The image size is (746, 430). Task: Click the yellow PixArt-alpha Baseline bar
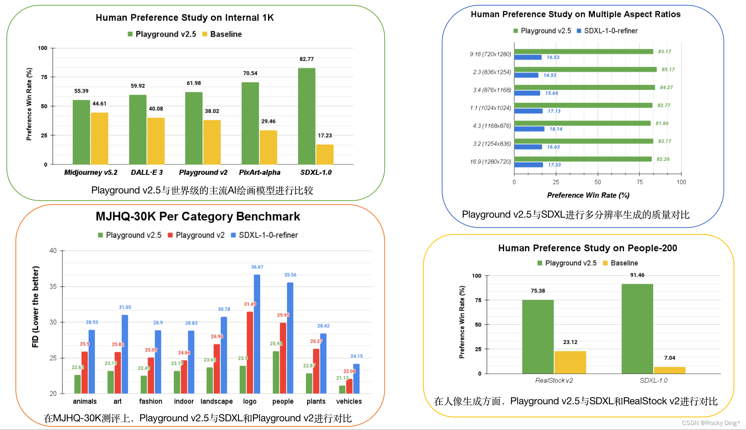coord(268,147)
